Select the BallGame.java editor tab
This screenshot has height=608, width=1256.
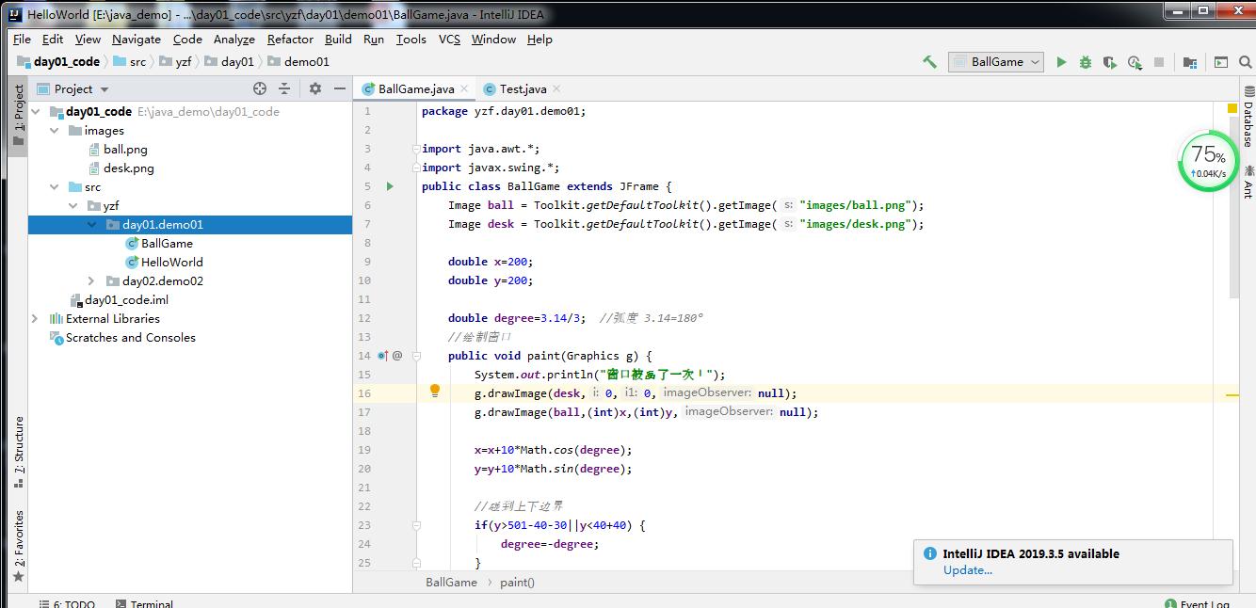(x=416, y=88)
